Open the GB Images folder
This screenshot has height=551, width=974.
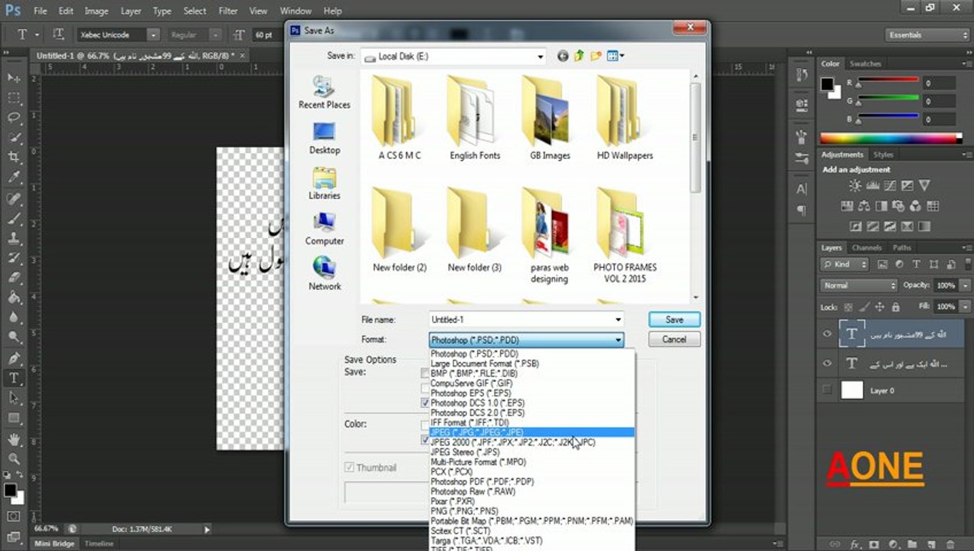coord(550,119)
